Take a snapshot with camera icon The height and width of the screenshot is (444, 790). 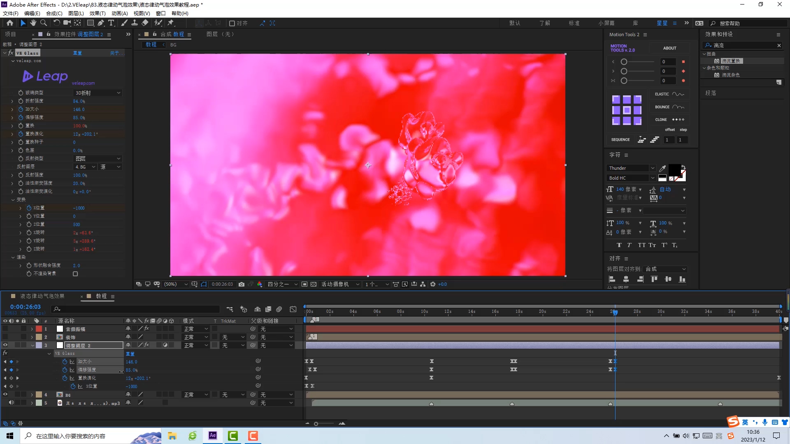(242, 284)
